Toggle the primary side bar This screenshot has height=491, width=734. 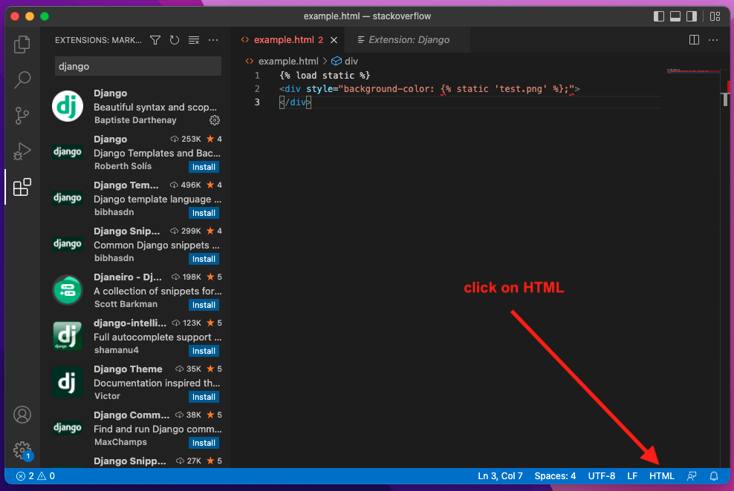coord(659,16)
